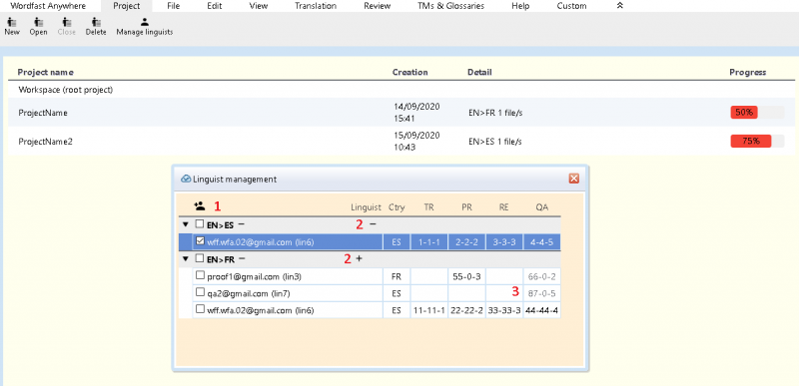
Task: Click EN>FR 1 file/s detail
Action: tap(495, 113)
